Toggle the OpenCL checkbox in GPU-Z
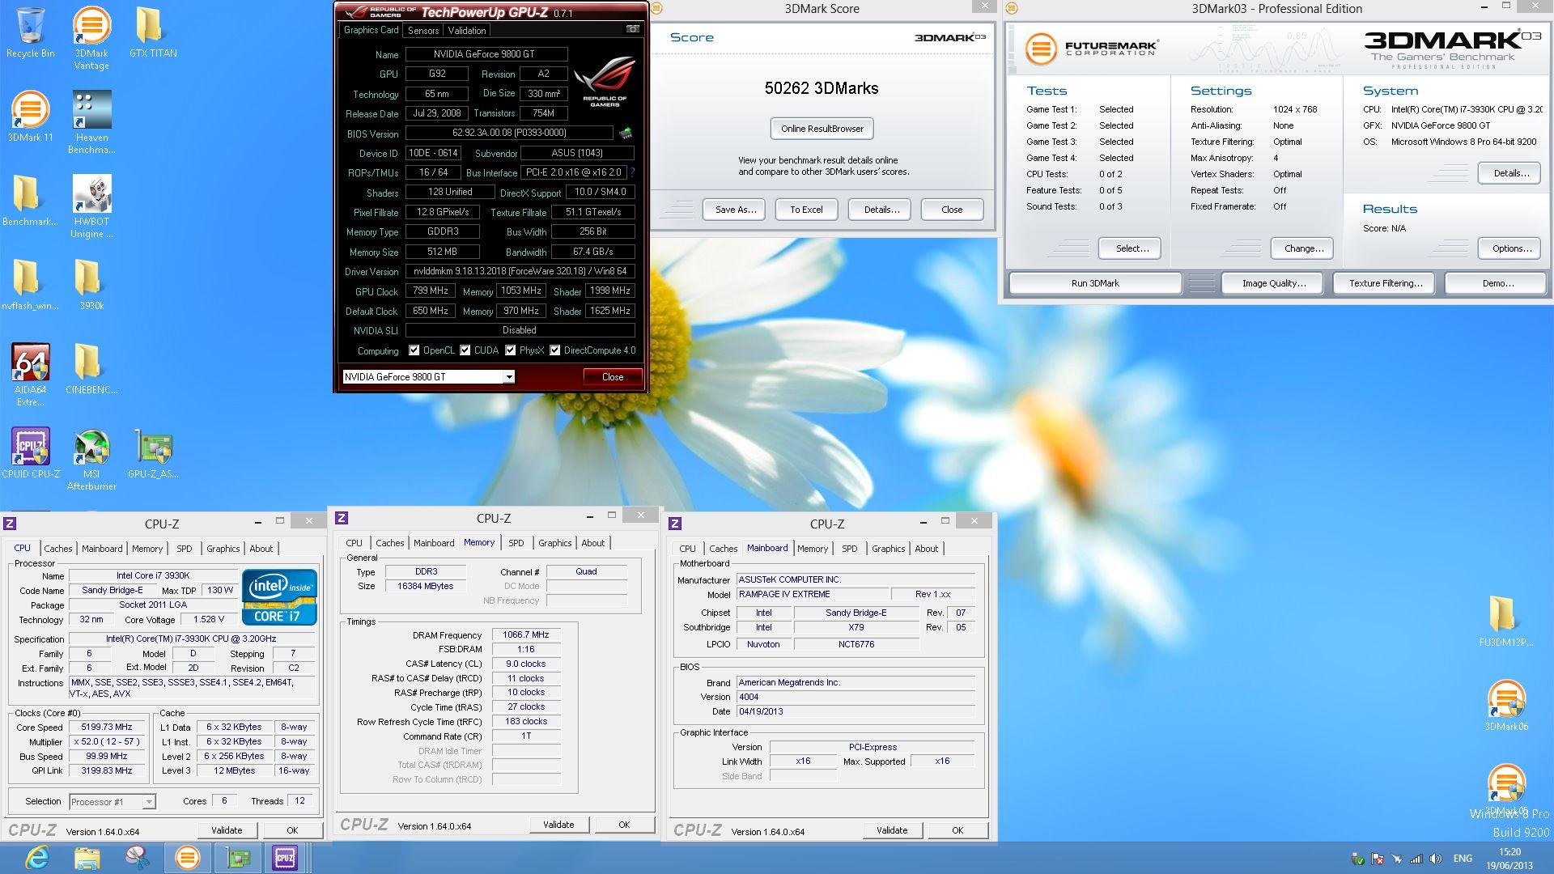The width and height of the screenshot is (1554, 874). [x=414, y=350]
